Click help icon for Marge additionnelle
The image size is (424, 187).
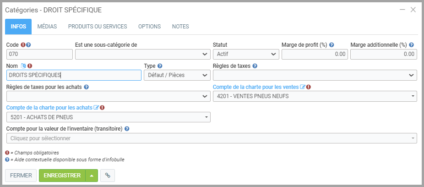[x=411, y=45]
